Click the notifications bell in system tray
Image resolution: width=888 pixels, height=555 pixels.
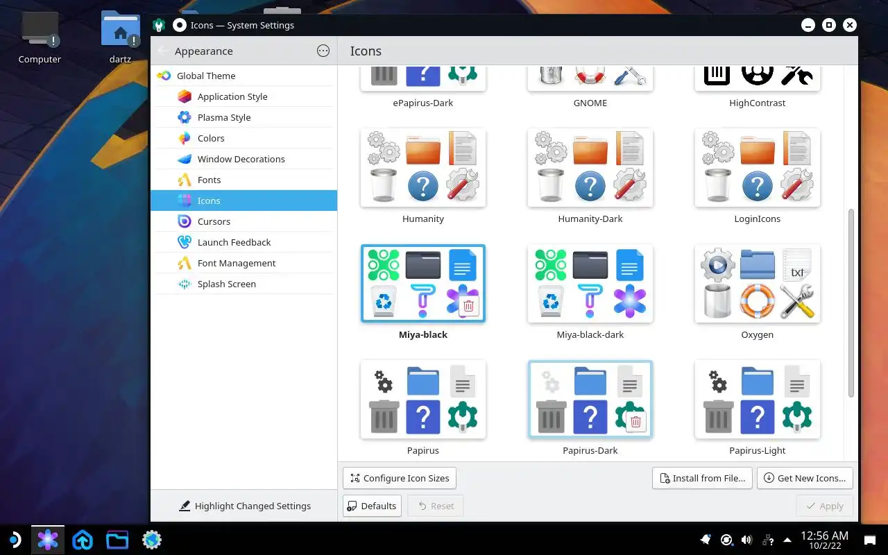tap(706, 539)
